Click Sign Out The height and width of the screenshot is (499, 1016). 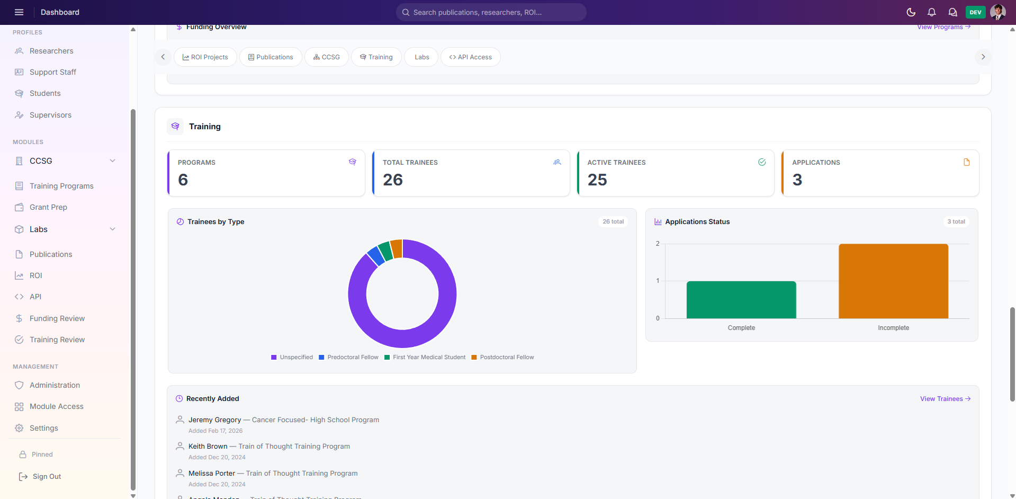(40, 477)
